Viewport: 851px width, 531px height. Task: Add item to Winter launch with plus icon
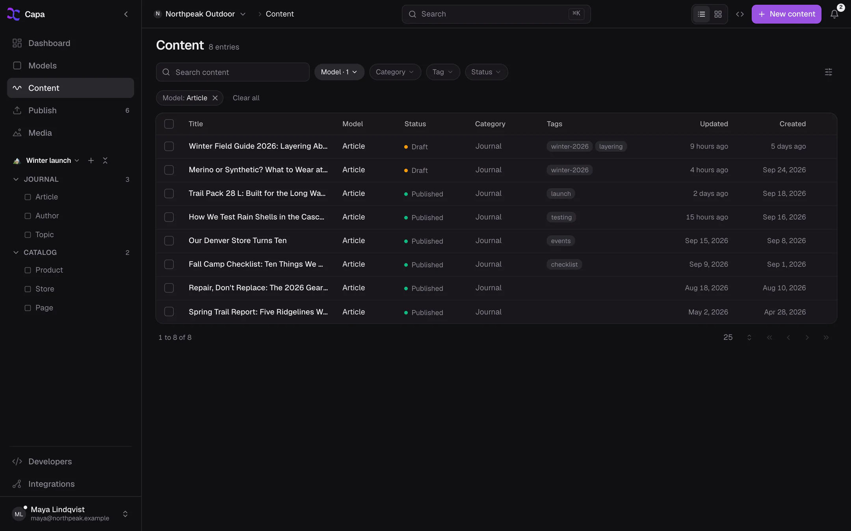91,160
